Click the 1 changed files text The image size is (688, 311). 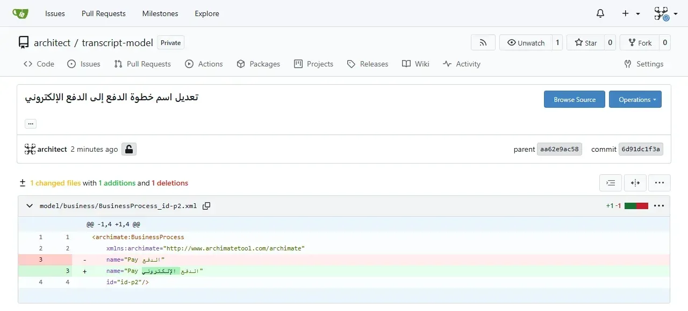[55, 183]
